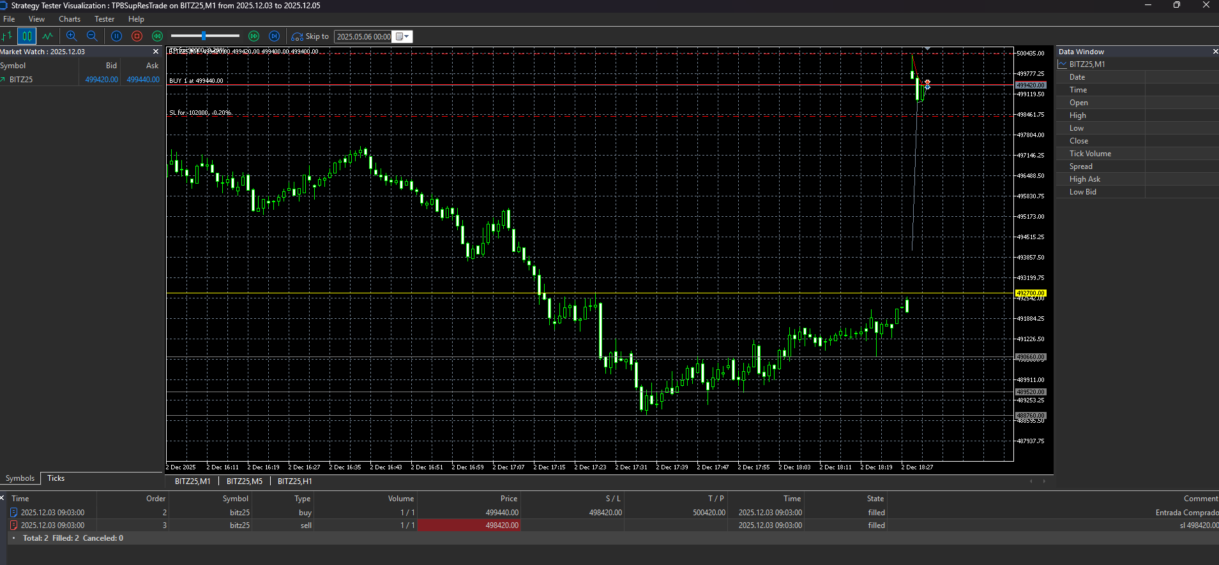Viewport: 1219px width, 565px height.
Task: Click the Ask price 499440.00
Action: click(x=143, y=80)
